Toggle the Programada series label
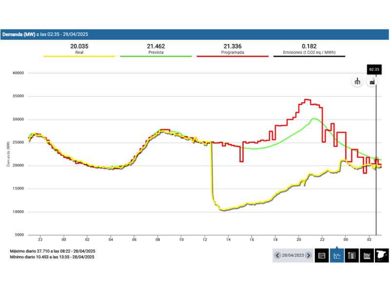The width and height of the screenshot is (390, 292). click(x=233, y=53)
